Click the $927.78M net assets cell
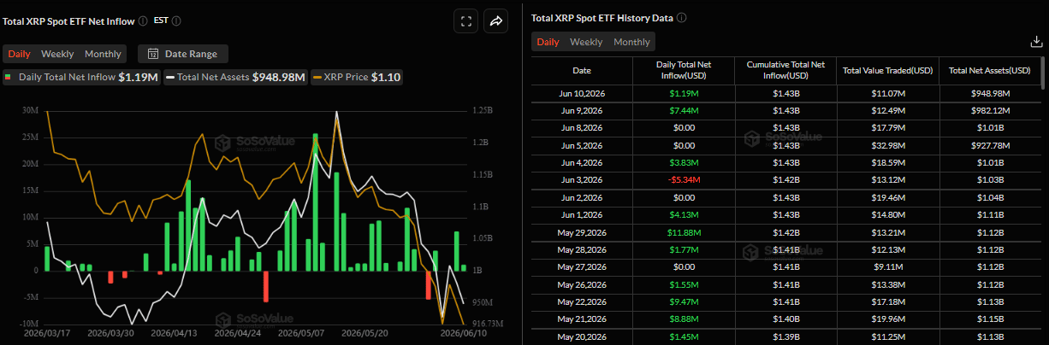1049x345 pixels. point(989,144)
